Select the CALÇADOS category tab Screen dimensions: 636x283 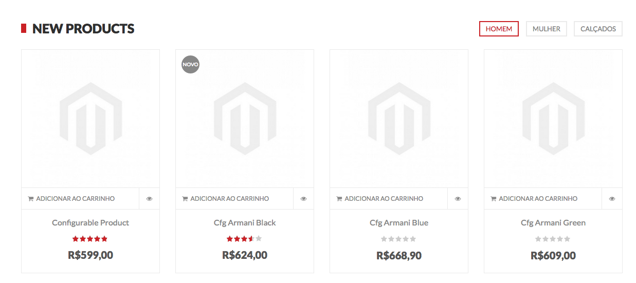point(598,29)
